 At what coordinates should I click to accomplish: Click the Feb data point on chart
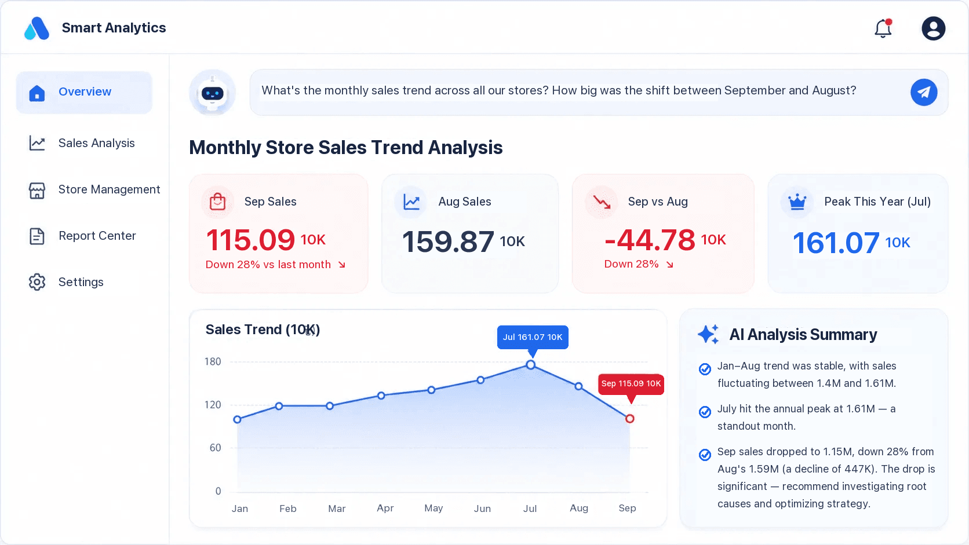279,406
